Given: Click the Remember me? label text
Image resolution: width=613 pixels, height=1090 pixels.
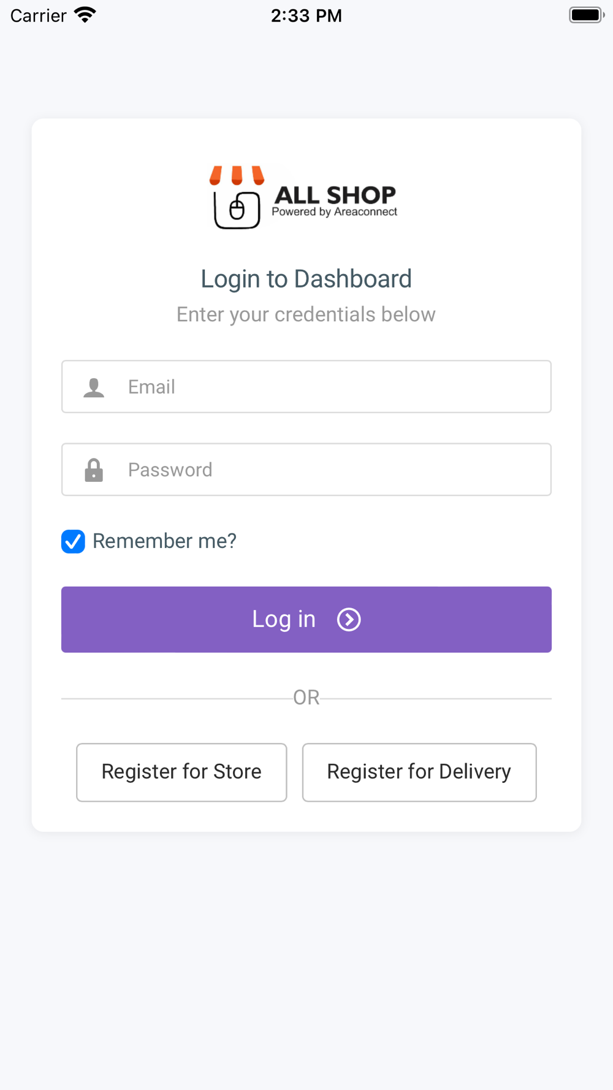Looking at the screenshot, I should tap(164, 541).
